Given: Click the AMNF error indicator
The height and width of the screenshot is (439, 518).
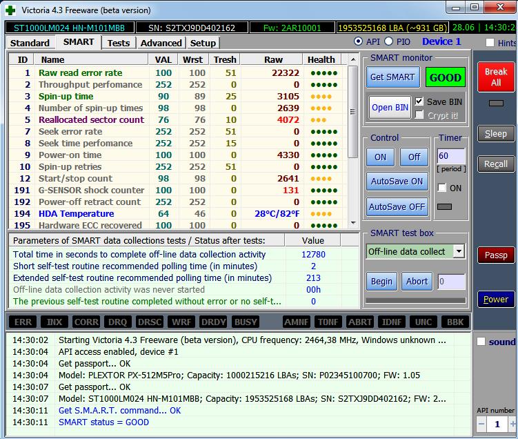Looking at the screenshot, I should pos(297,322).
